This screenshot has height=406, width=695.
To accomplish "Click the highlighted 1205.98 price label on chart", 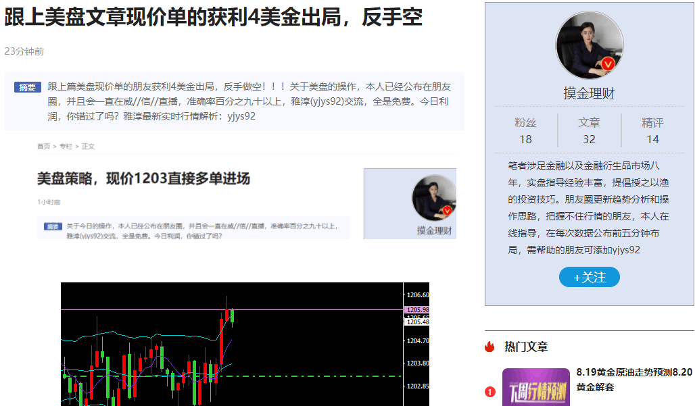I will (x=416, y=309).
